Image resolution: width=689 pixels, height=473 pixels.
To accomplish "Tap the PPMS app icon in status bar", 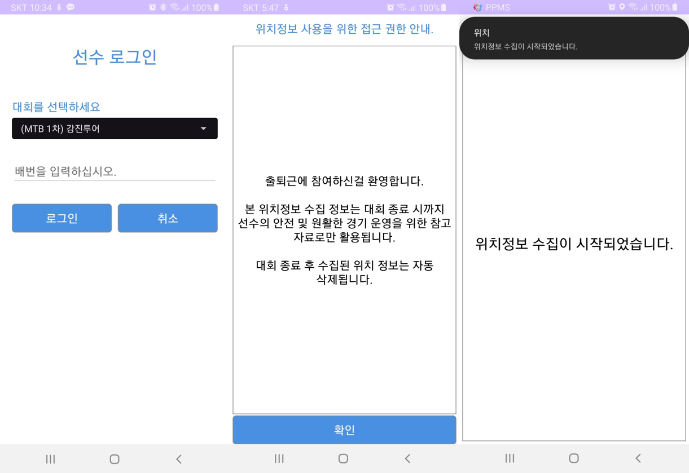I will point(477,7).
